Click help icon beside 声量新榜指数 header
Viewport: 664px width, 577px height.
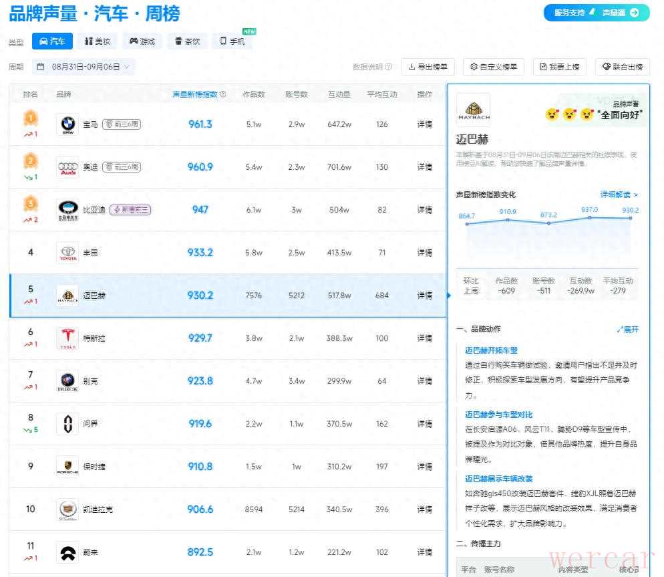(x=223, y=95)
